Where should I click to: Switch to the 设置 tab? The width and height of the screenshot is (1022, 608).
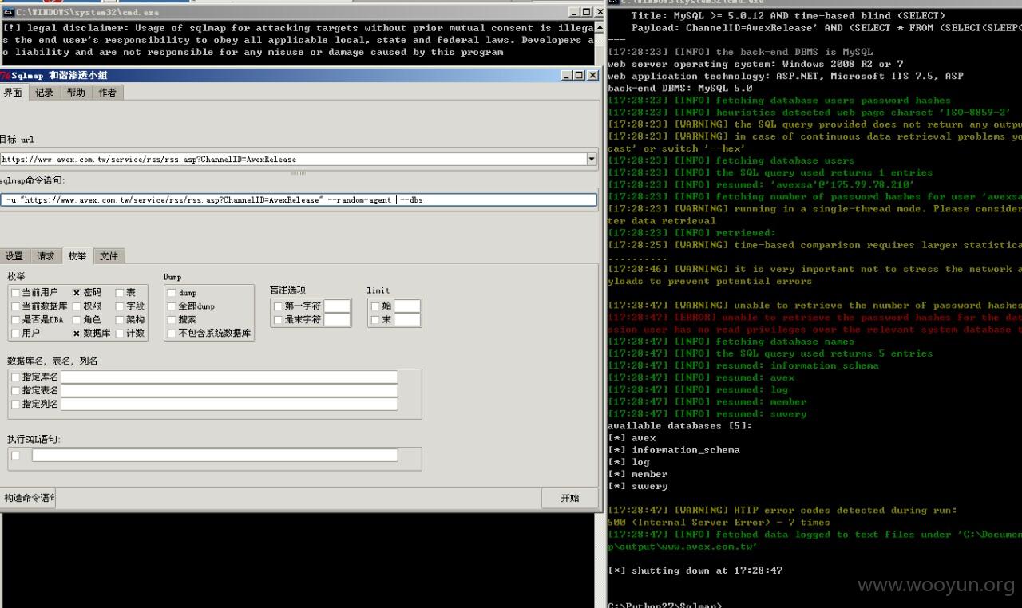coord(14,256)
